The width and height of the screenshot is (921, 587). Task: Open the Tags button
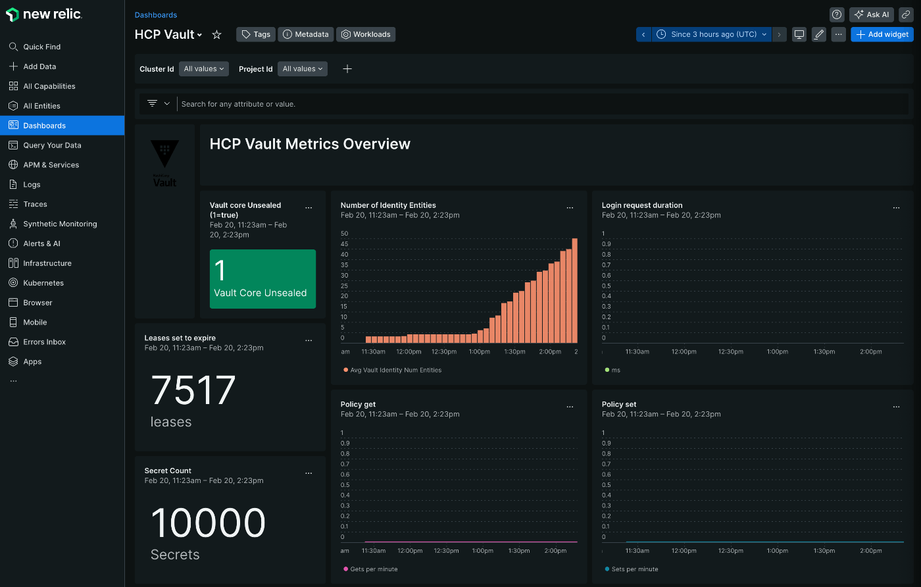256,34
